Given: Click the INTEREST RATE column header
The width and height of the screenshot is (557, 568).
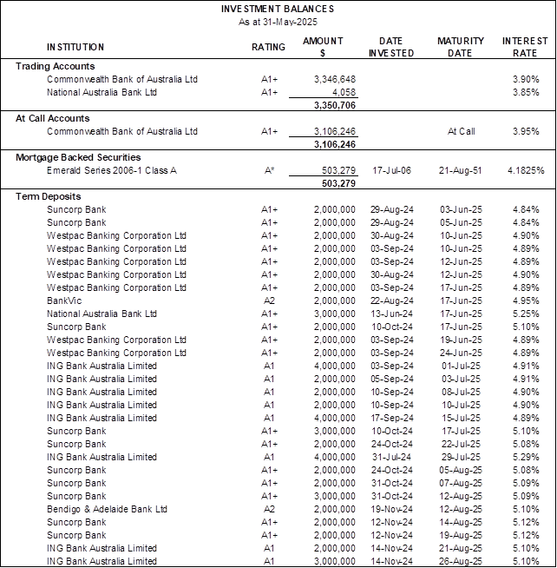Looking at the screenshot, I should (x=525, y=47).
